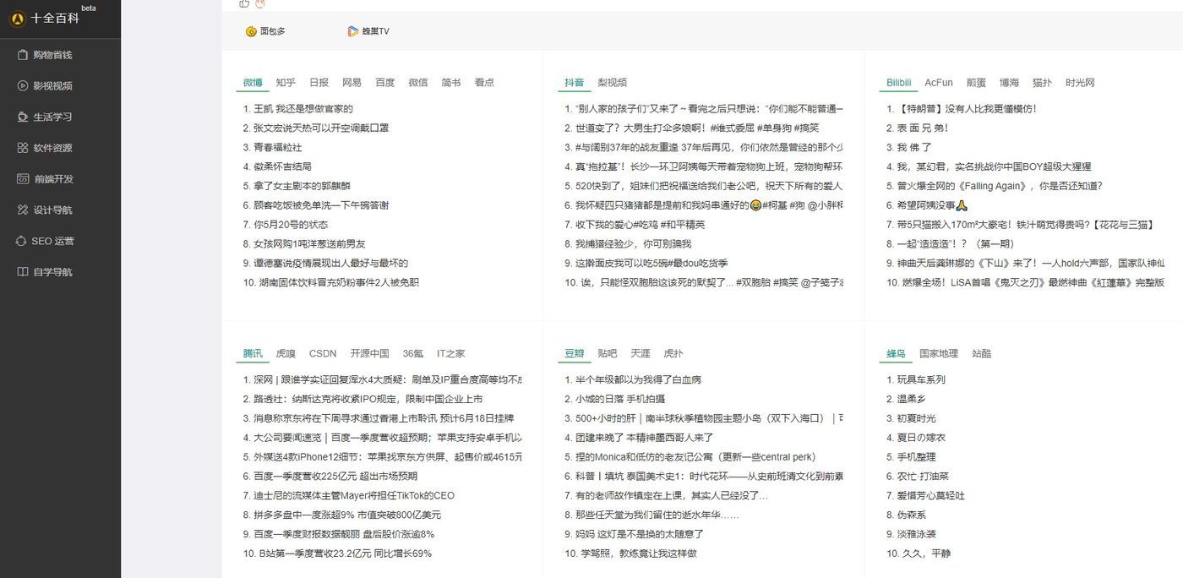Viewport: 1183px width, 578px height.
Task: Open the 面包多 link
Action: [273, 31]
